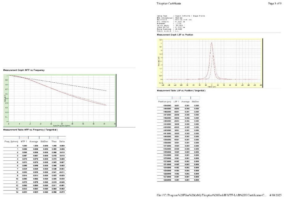Select the 'Freq. (lp/mm)' column header

coord(11,141)
